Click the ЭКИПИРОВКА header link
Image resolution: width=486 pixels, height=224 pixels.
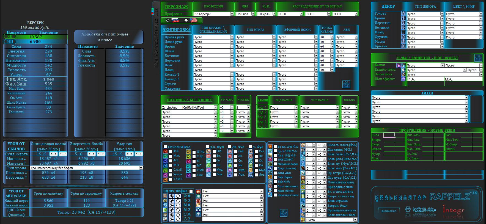click(x=176, y=30)
